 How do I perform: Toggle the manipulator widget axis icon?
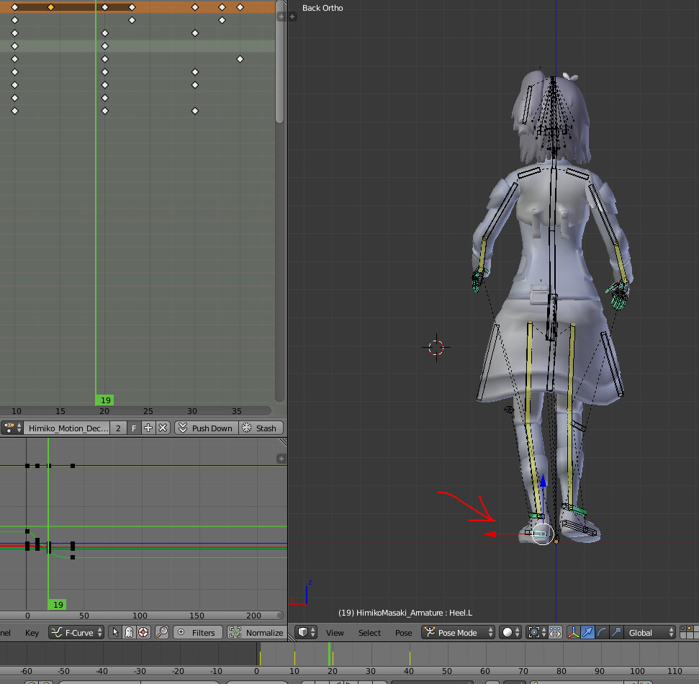pyautogui.click(x=574, y=632)
